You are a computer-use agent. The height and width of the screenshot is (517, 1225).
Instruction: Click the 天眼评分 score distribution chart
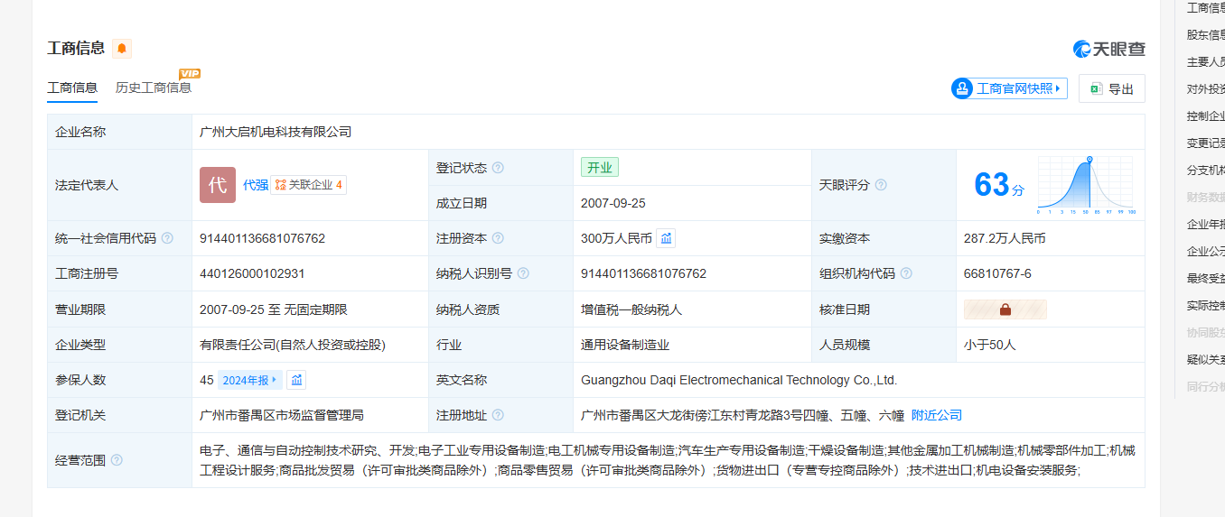point(1086,185)
